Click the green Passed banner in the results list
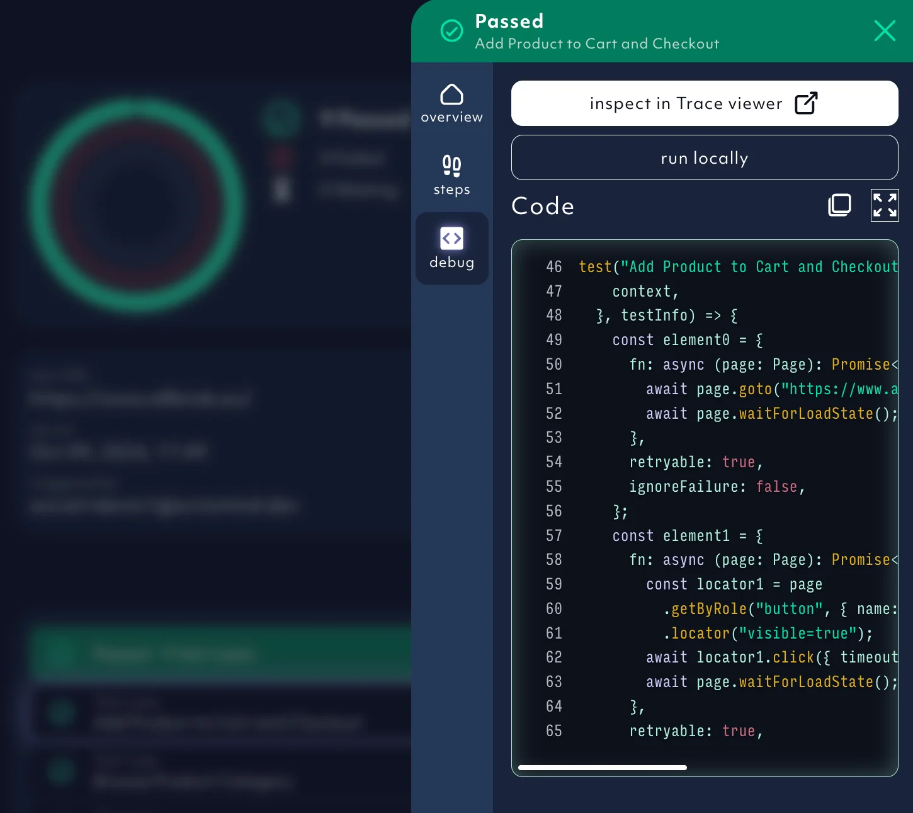 [220, 653]
